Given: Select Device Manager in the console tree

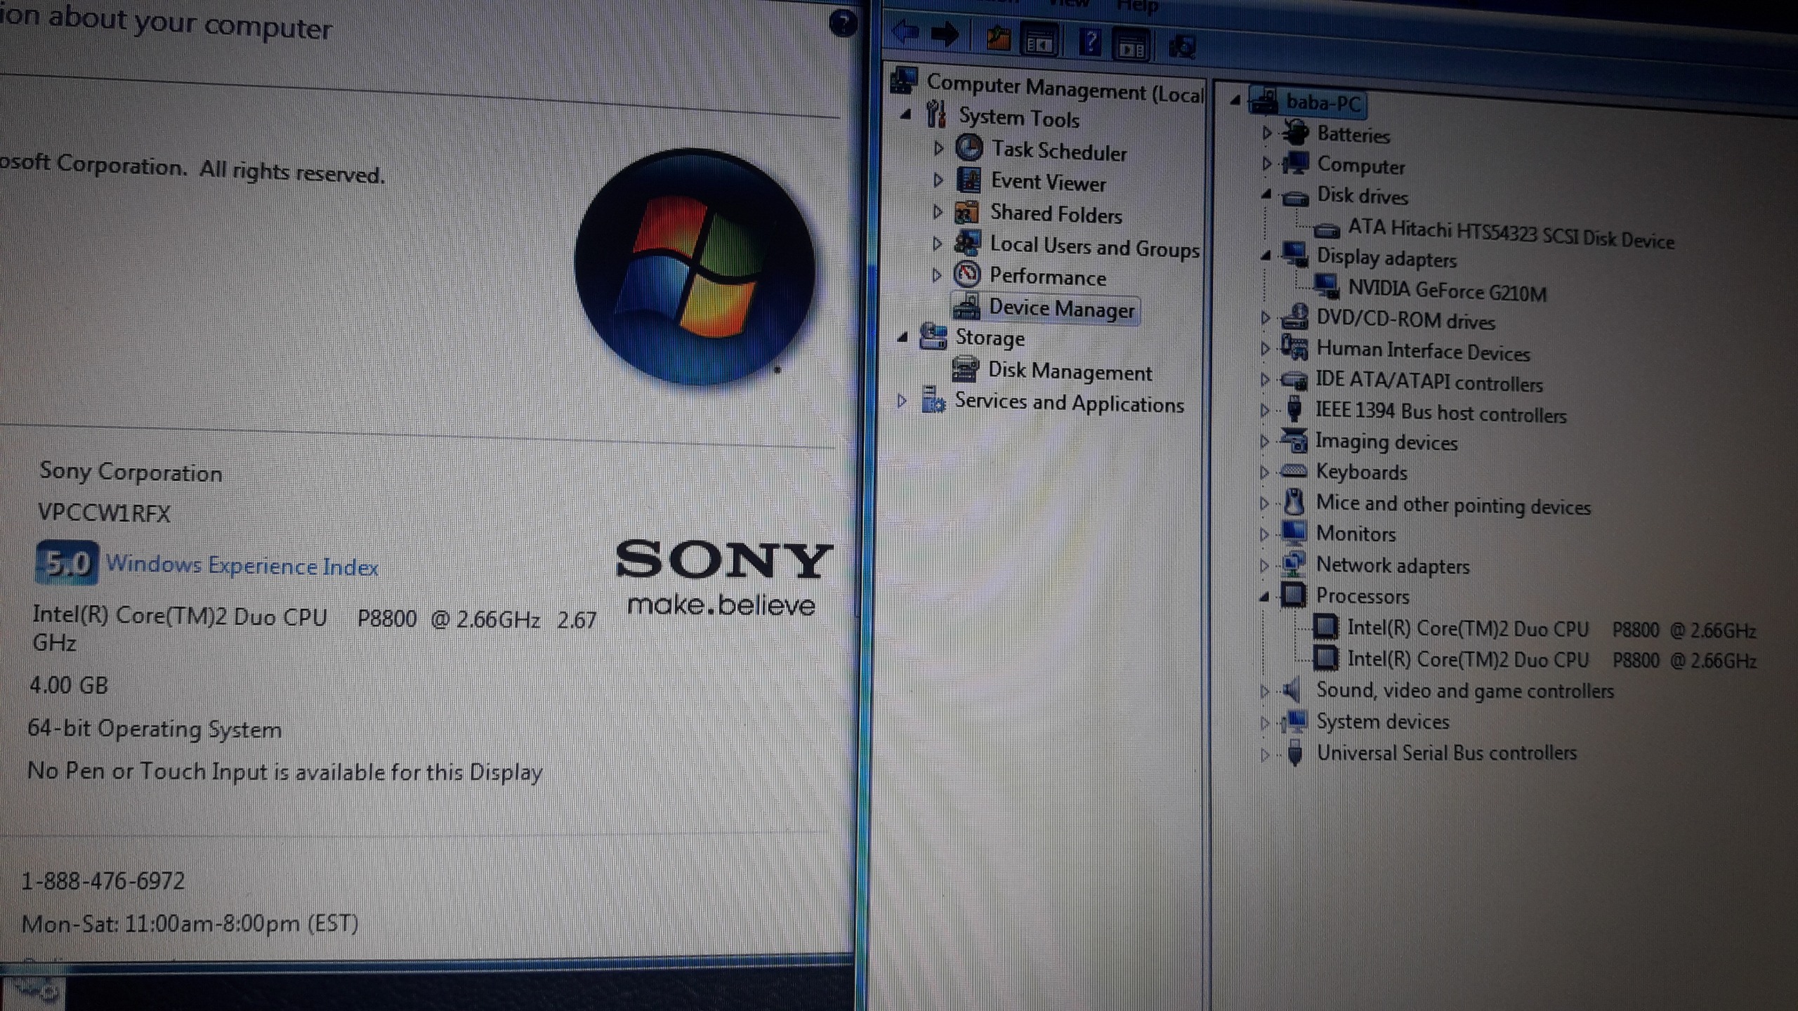Looking at the screenshot, I should 1061,308.
